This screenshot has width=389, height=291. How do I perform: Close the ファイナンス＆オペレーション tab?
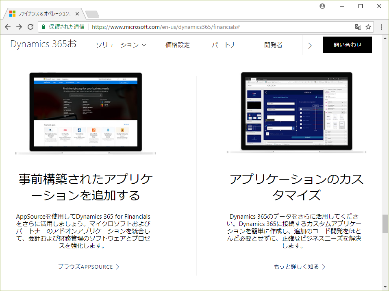point(77,14)
